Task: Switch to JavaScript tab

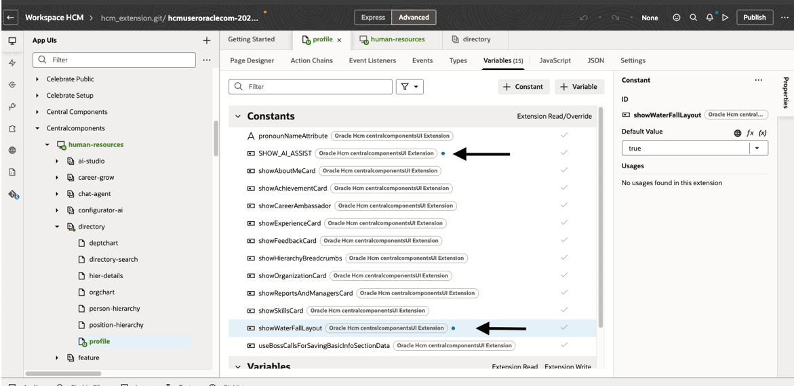Action: pyautogui.click(x=555, y=60)
